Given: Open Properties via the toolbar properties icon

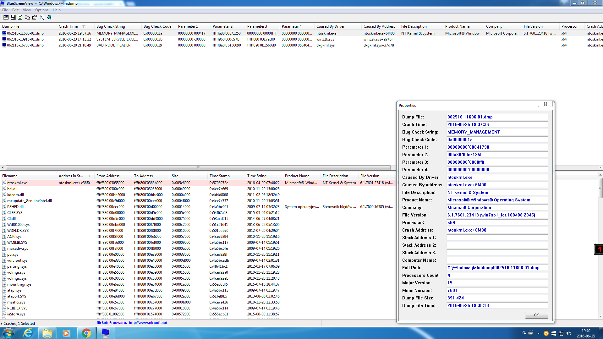Looking at the screenshot, I should [35, 17].
